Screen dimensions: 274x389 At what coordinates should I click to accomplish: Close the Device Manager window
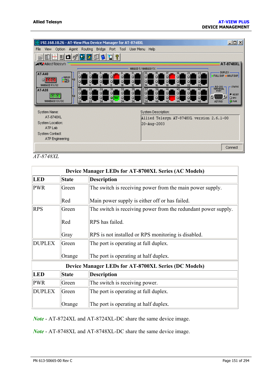tap(240, 43)
